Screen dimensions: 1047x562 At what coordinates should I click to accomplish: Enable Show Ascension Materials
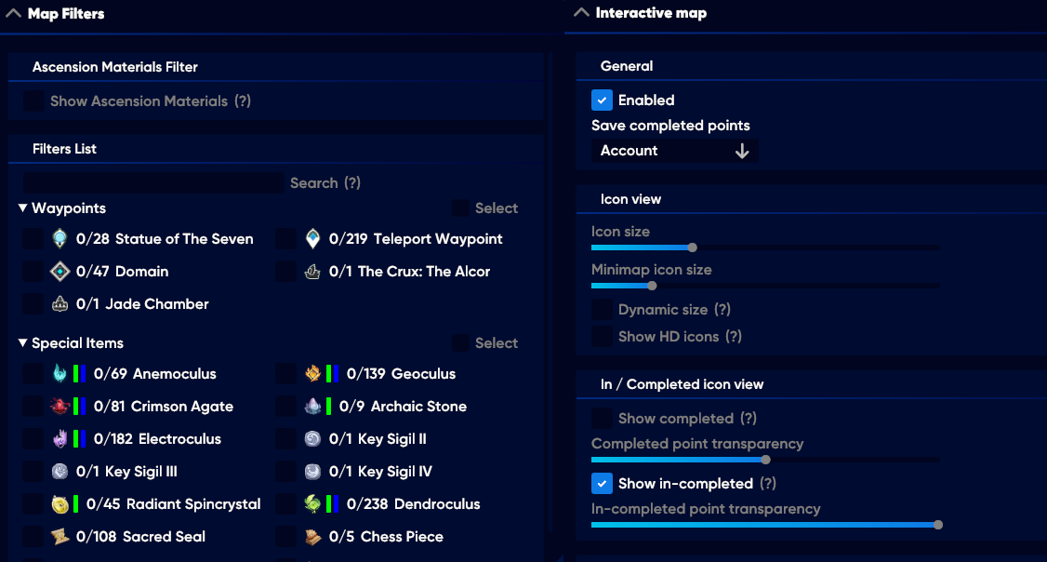pos(33,100)
